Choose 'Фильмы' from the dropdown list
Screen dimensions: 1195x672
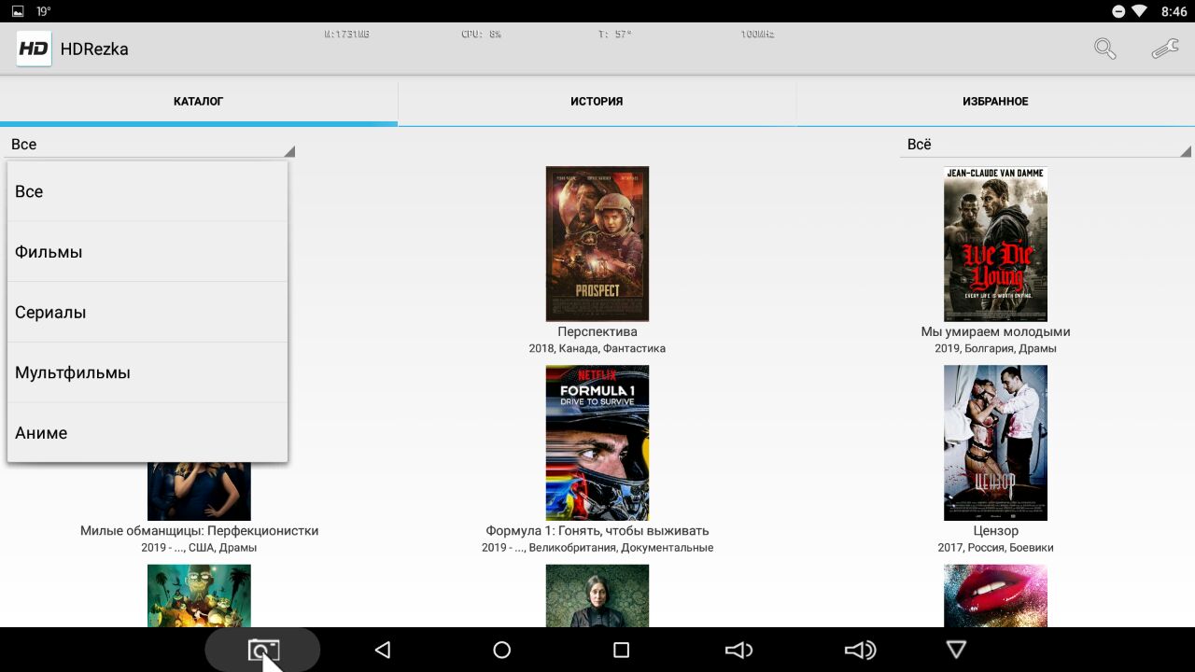(148, 252)
